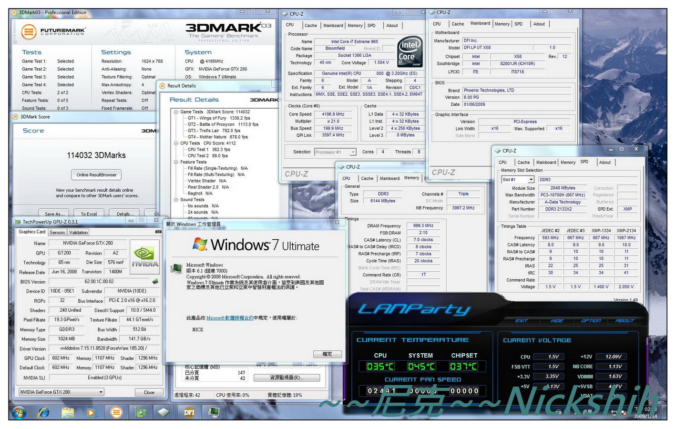Select 'GT2 - Battle of Proxycon' result row
This screenshot has width=676, height=429.
[223, 124]
